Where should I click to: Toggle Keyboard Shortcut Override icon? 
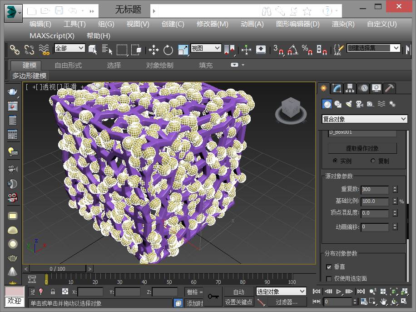click(261, 50)
